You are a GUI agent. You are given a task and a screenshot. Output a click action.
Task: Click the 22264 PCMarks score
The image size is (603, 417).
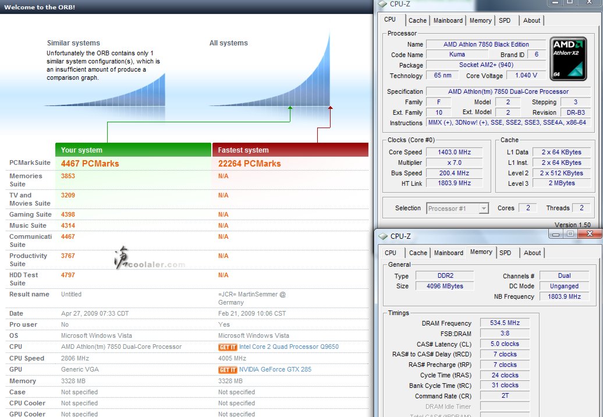(x=250, y=164)
